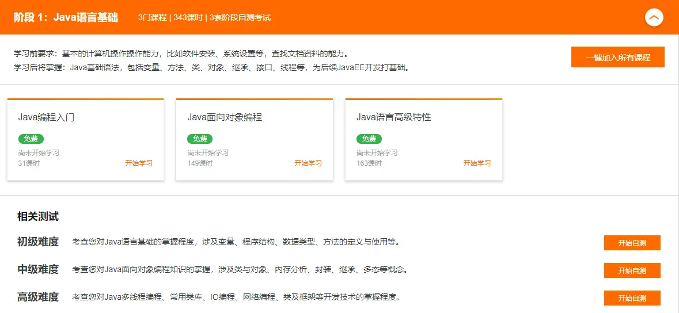This screenshot has height=313, width=679.
Task: Click 开始学习 on the Java语言高级特性 card
Action: 477,163
